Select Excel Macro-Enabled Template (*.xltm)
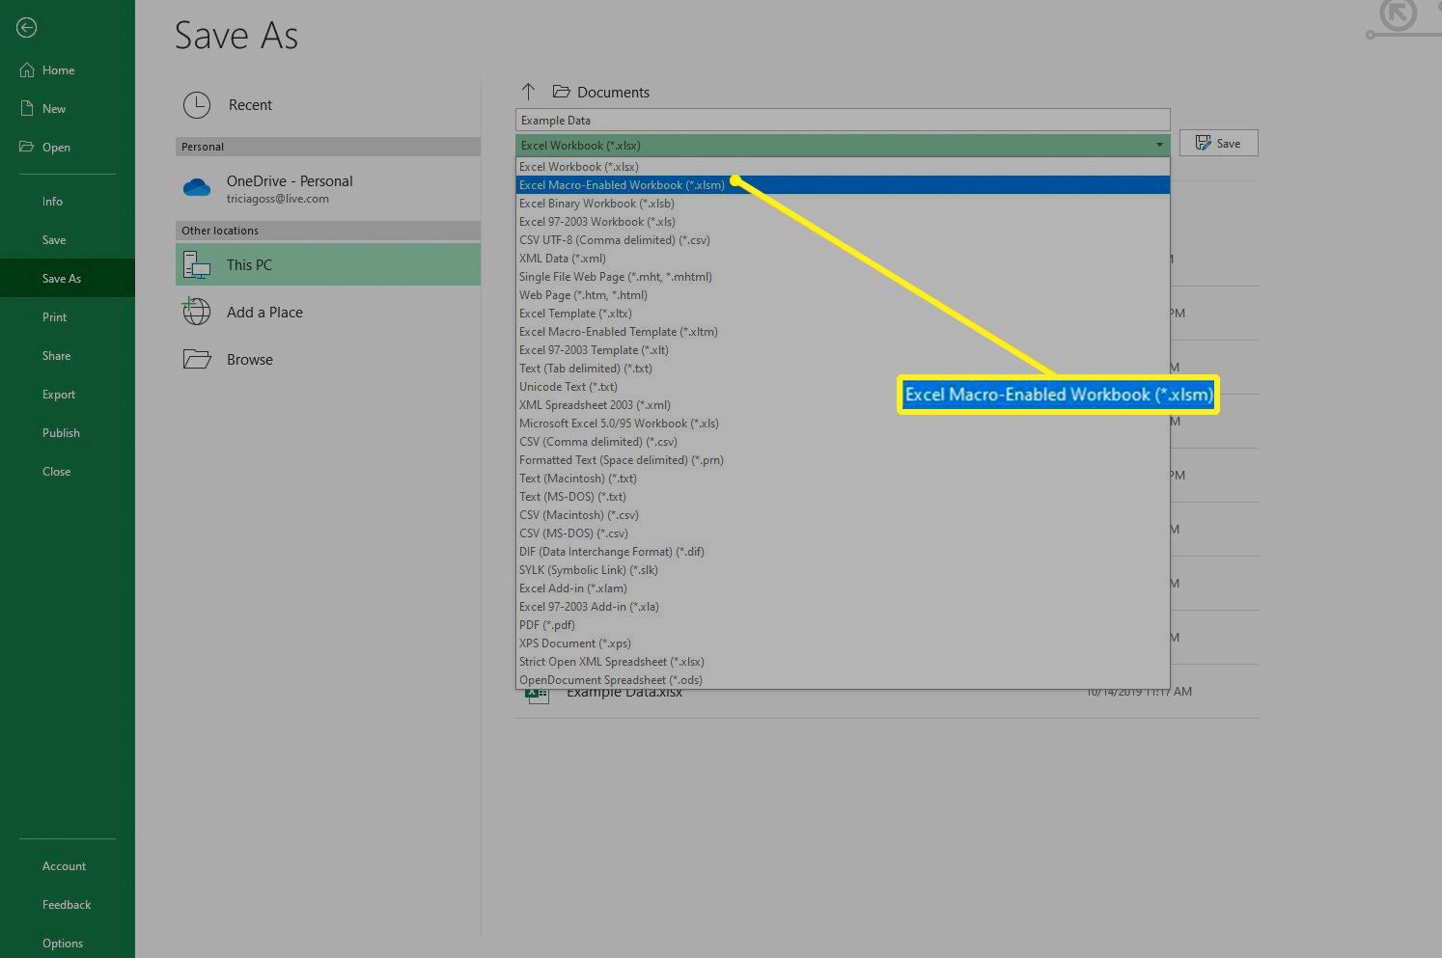 [x=843, y=332]
